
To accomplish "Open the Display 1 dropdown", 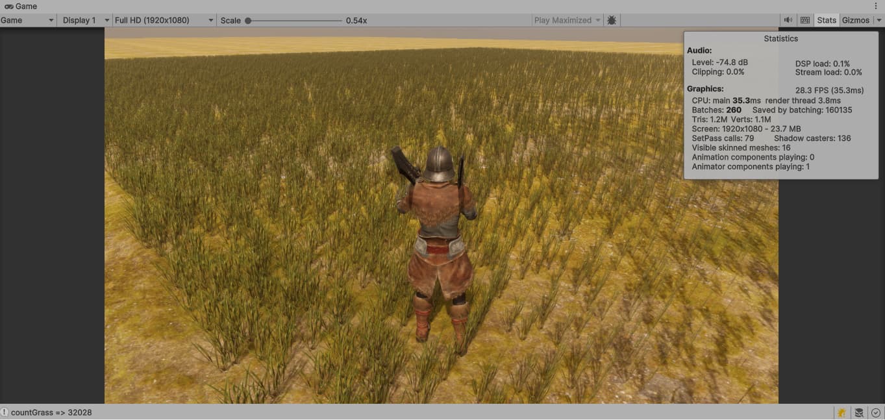I will [x=83, y=20].
